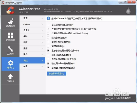Click 恢复默认设置(R) button
The width and height of the screenshot is (137, 103).
click(x=57, y=74)
